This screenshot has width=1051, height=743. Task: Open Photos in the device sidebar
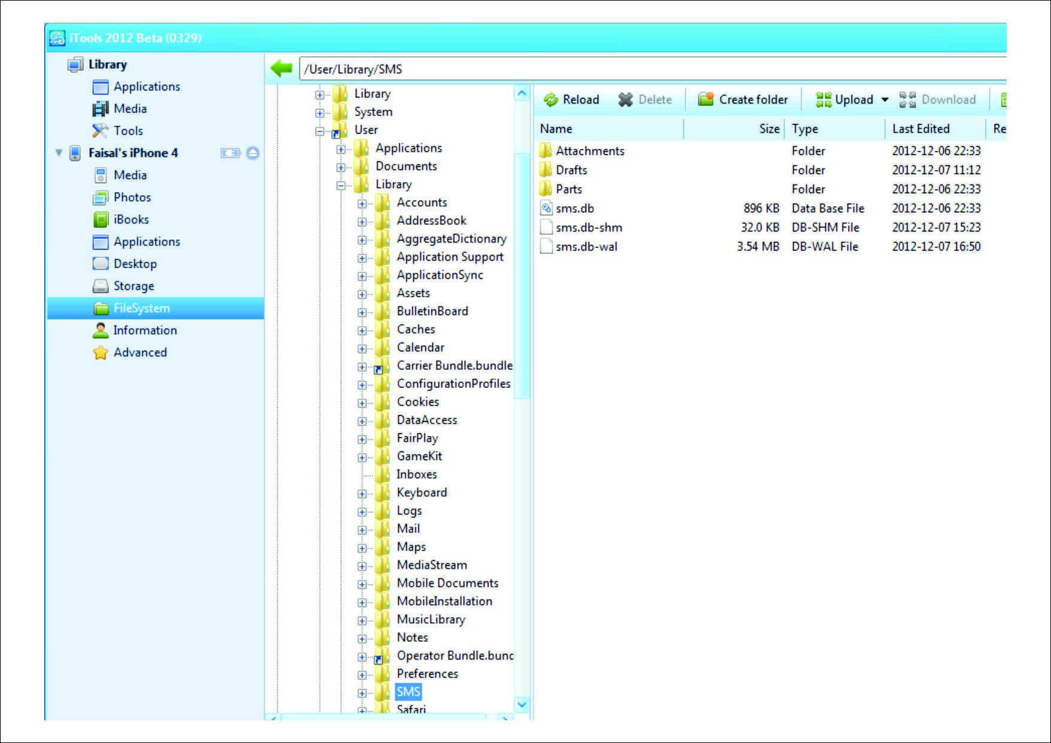click(132, 198)
